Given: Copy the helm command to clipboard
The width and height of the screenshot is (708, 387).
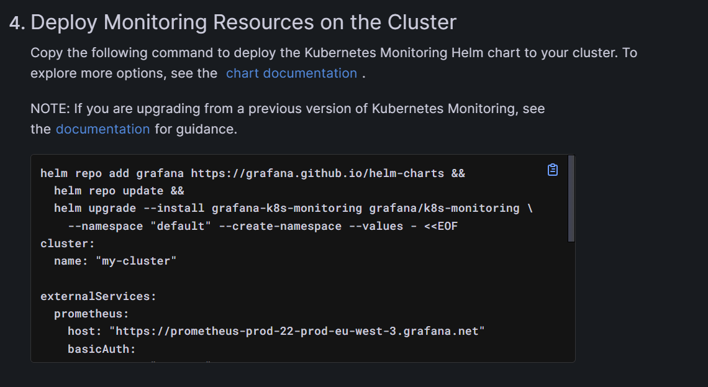Looking at the screenshot, I should [552, 170].
